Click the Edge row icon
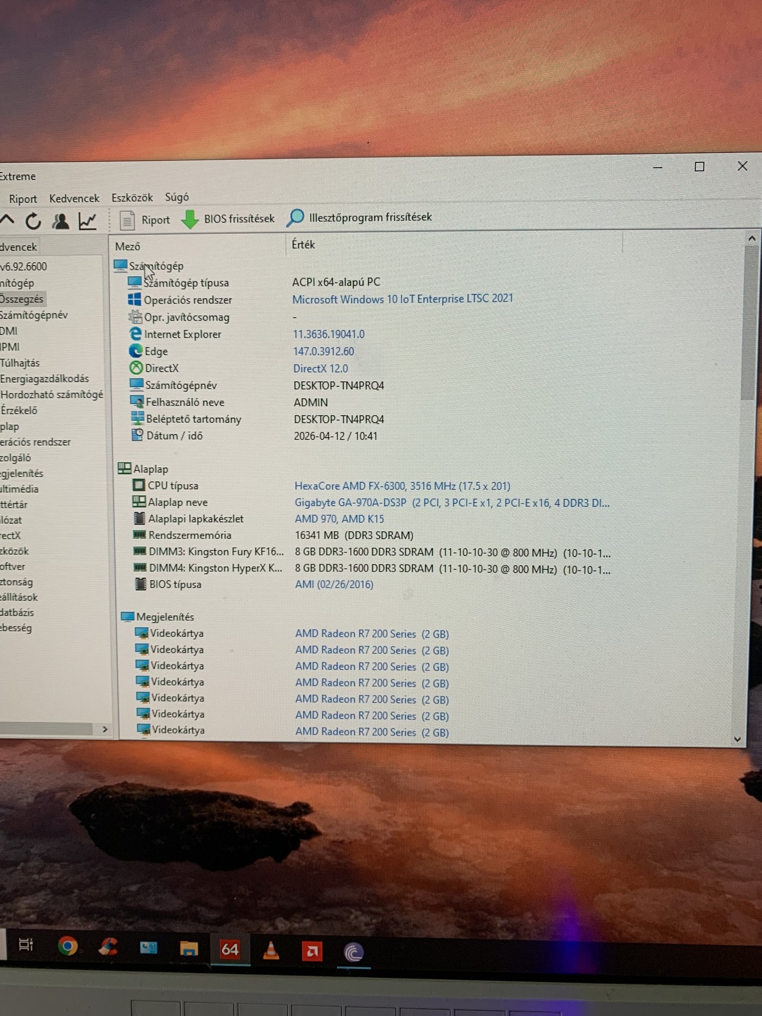This screenshot has width=762, height=1016. point(136,351)
